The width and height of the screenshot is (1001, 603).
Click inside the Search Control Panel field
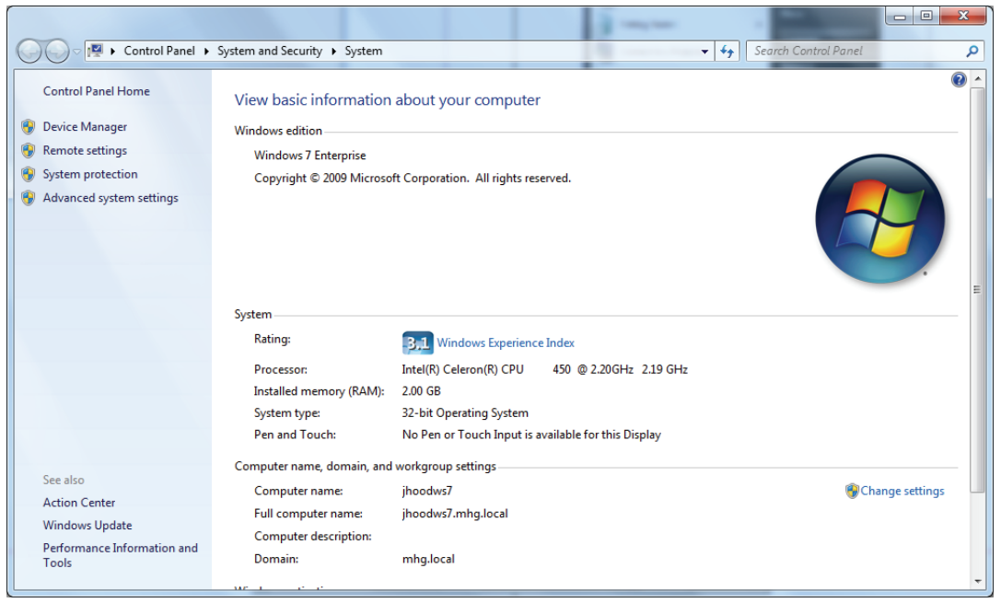click(x=852, y=52)
